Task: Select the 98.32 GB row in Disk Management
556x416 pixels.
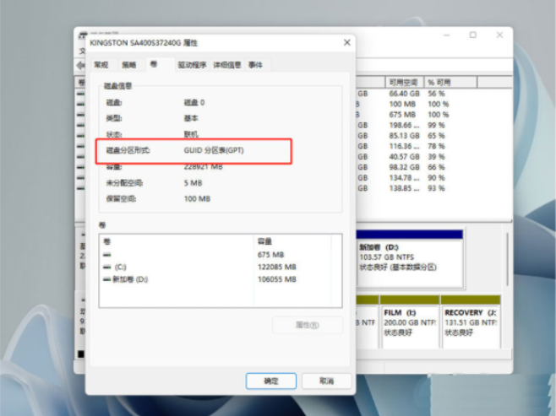Action: (x=434, y=167)
